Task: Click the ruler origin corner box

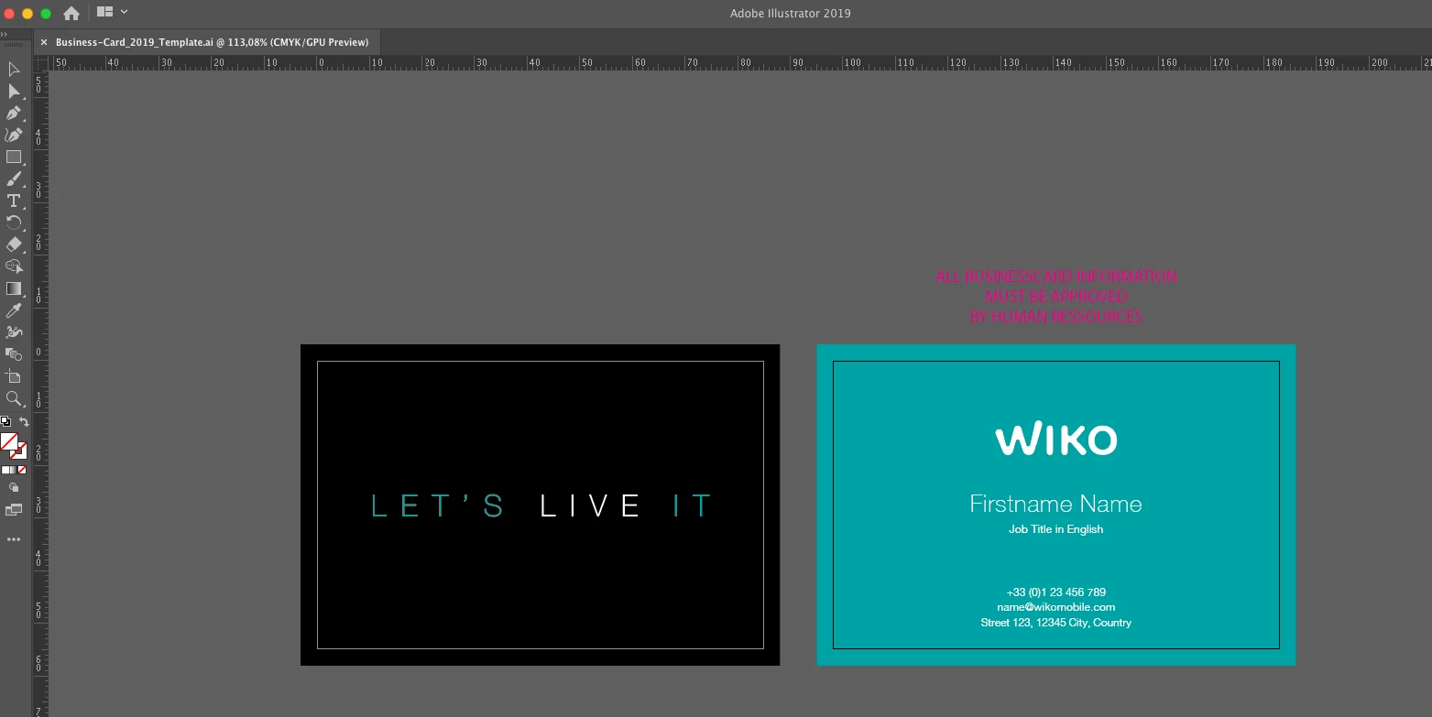Action: (x=40, y=63)
